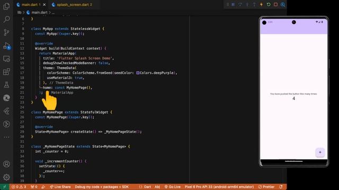
Task: Open the Manage settings gear
Action: pos(6,177)
